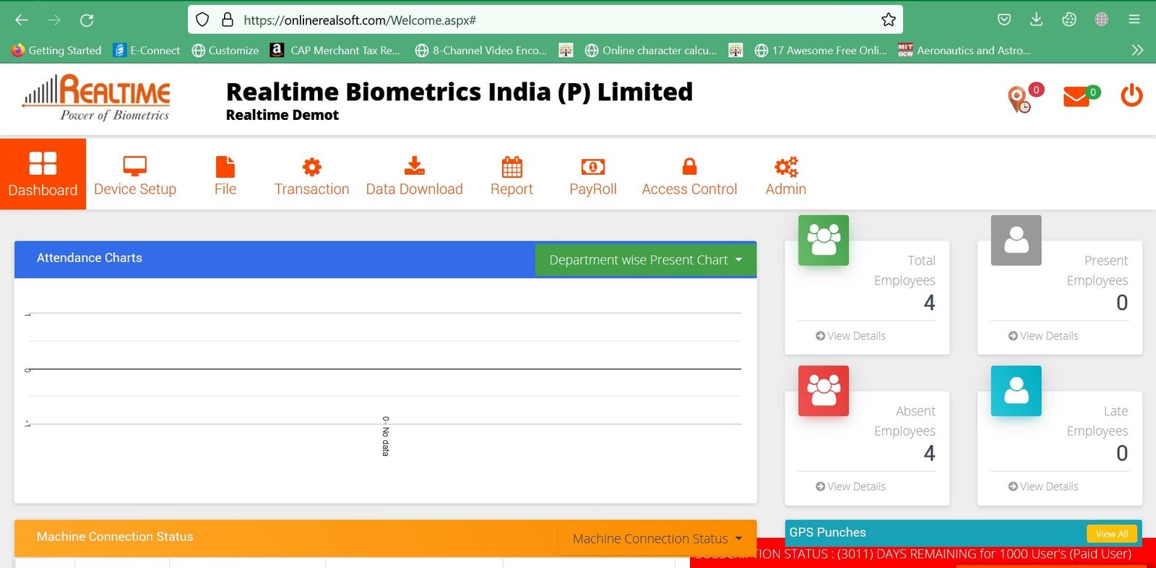View Details of Absent Employees
This screenshot has height=568, width=1156.
click(x=850, y=486)
